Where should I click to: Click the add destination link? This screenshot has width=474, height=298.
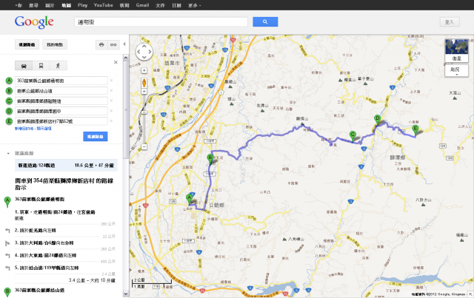tap(24, 129)
